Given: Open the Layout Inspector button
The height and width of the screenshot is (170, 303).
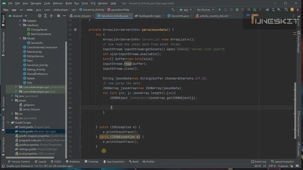Looking at the screenshot, I should 282,161.
